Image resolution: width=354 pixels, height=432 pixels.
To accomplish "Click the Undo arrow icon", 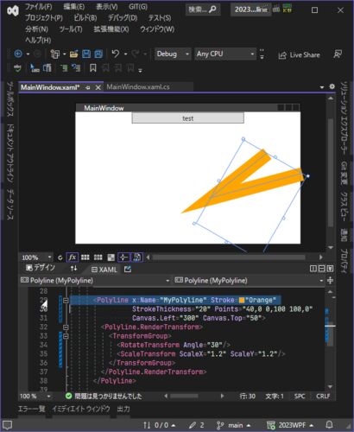I will 116,54.
